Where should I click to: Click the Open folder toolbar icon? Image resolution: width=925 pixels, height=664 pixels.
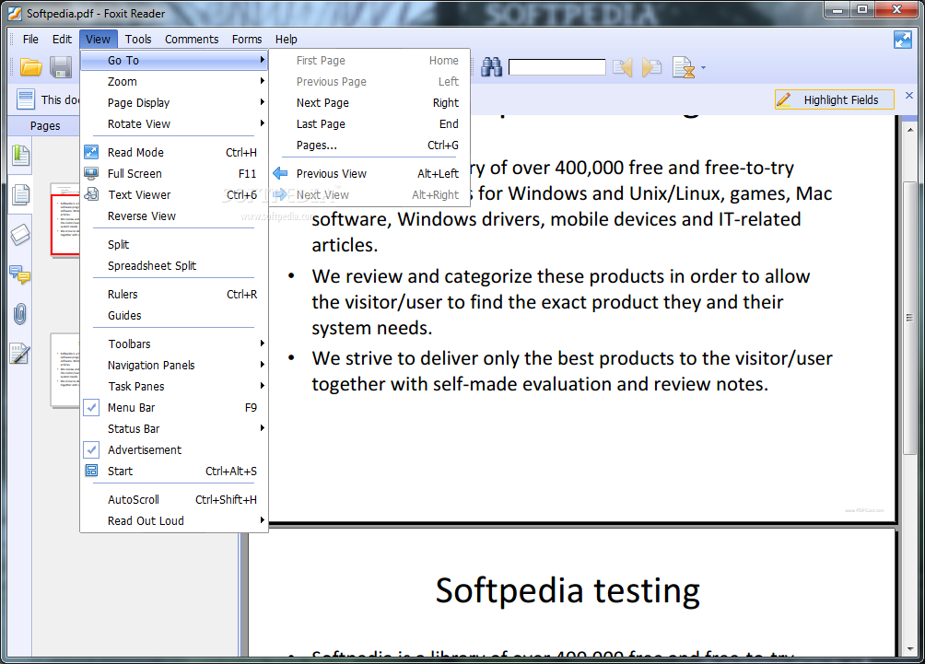(x=30, y=67)
